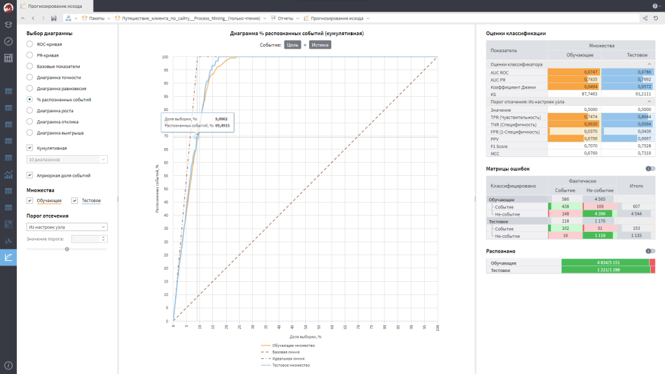Click the Показатель column header
This screenshot has width=665, height=374.
pos(516,51)
